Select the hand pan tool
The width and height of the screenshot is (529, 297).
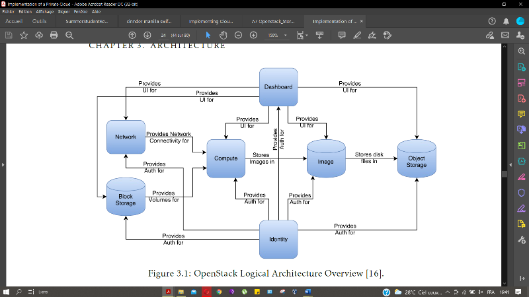(x=223, y=35)
